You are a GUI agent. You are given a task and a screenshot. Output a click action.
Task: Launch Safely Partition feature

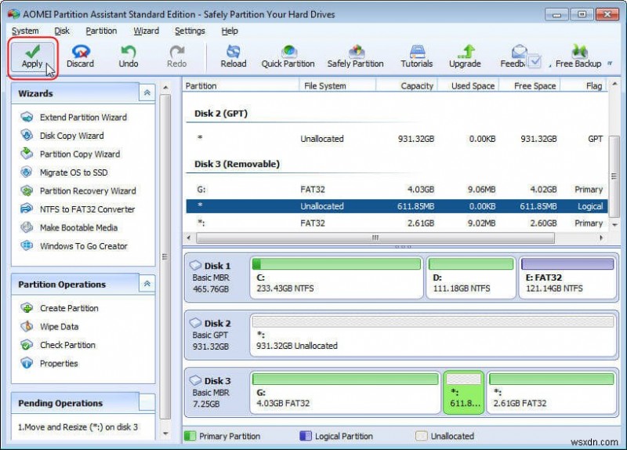coord(355,52)
